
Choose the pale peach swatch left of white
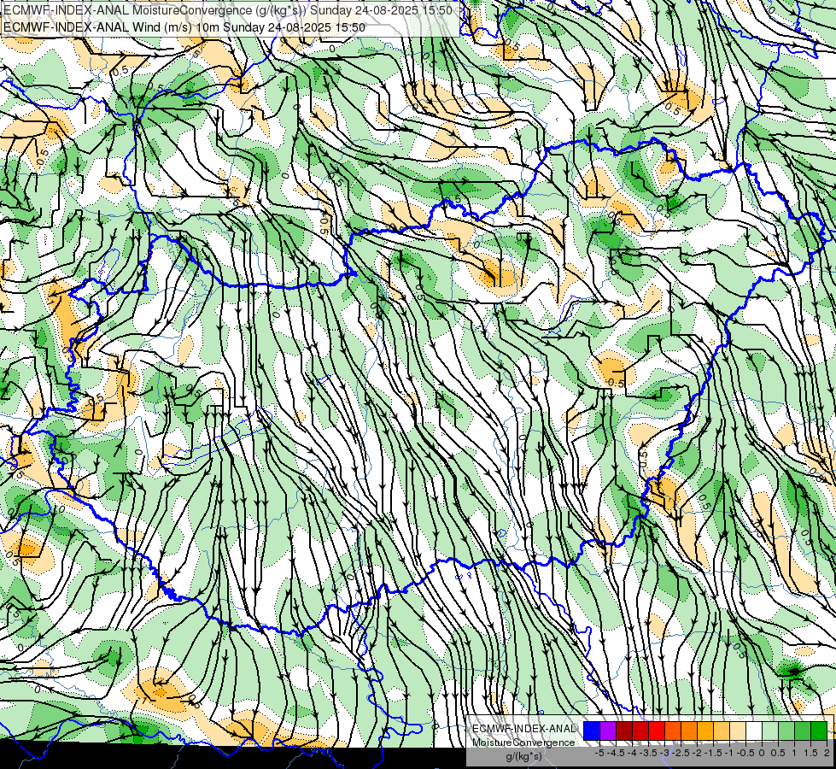pyautogui.click(x=738, y=731)
